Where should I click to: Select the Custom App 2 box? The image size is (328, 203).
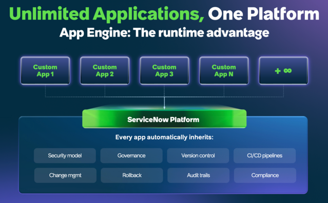click(x=105, y=70)
